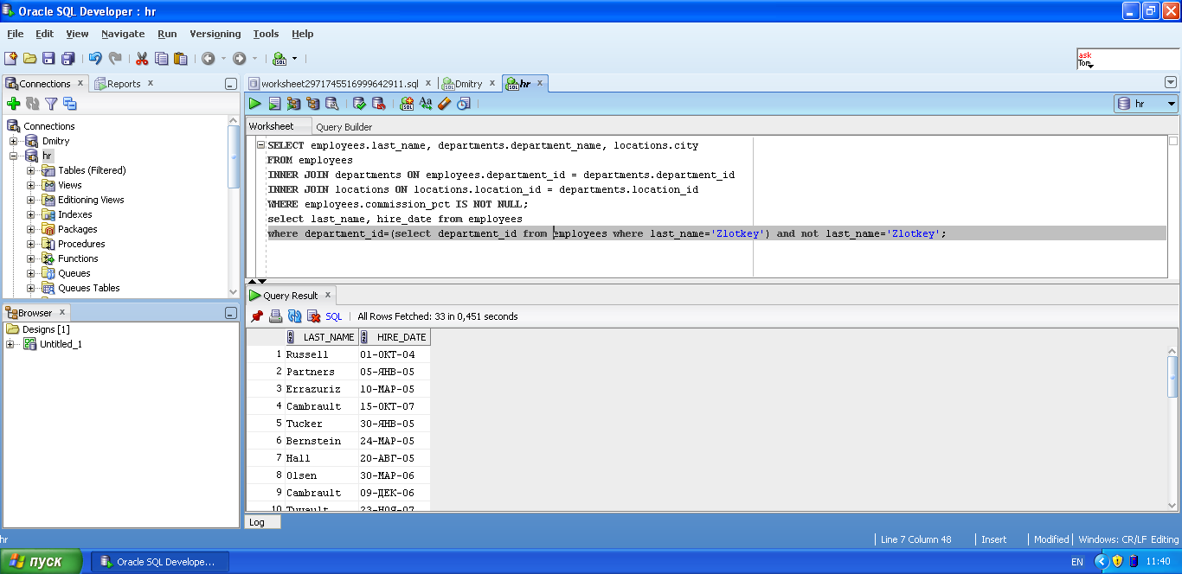The height and width of the screenshot is (574, 1182).
Task: Click the Back navigation arrow
Action: (209, 59)
